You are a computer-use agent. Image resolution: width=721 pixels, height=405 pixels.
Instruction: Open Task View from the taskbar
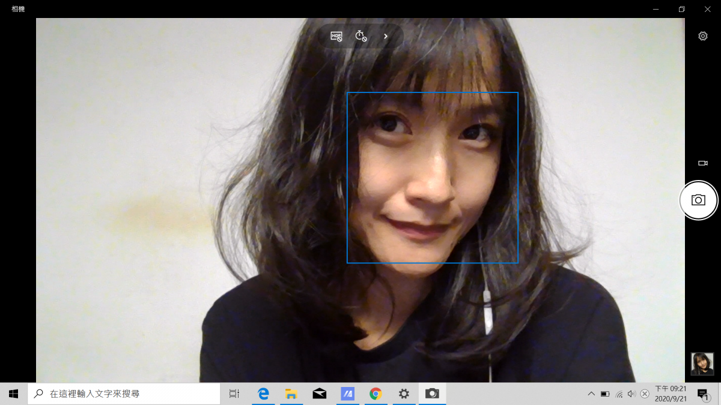(234, 394)
